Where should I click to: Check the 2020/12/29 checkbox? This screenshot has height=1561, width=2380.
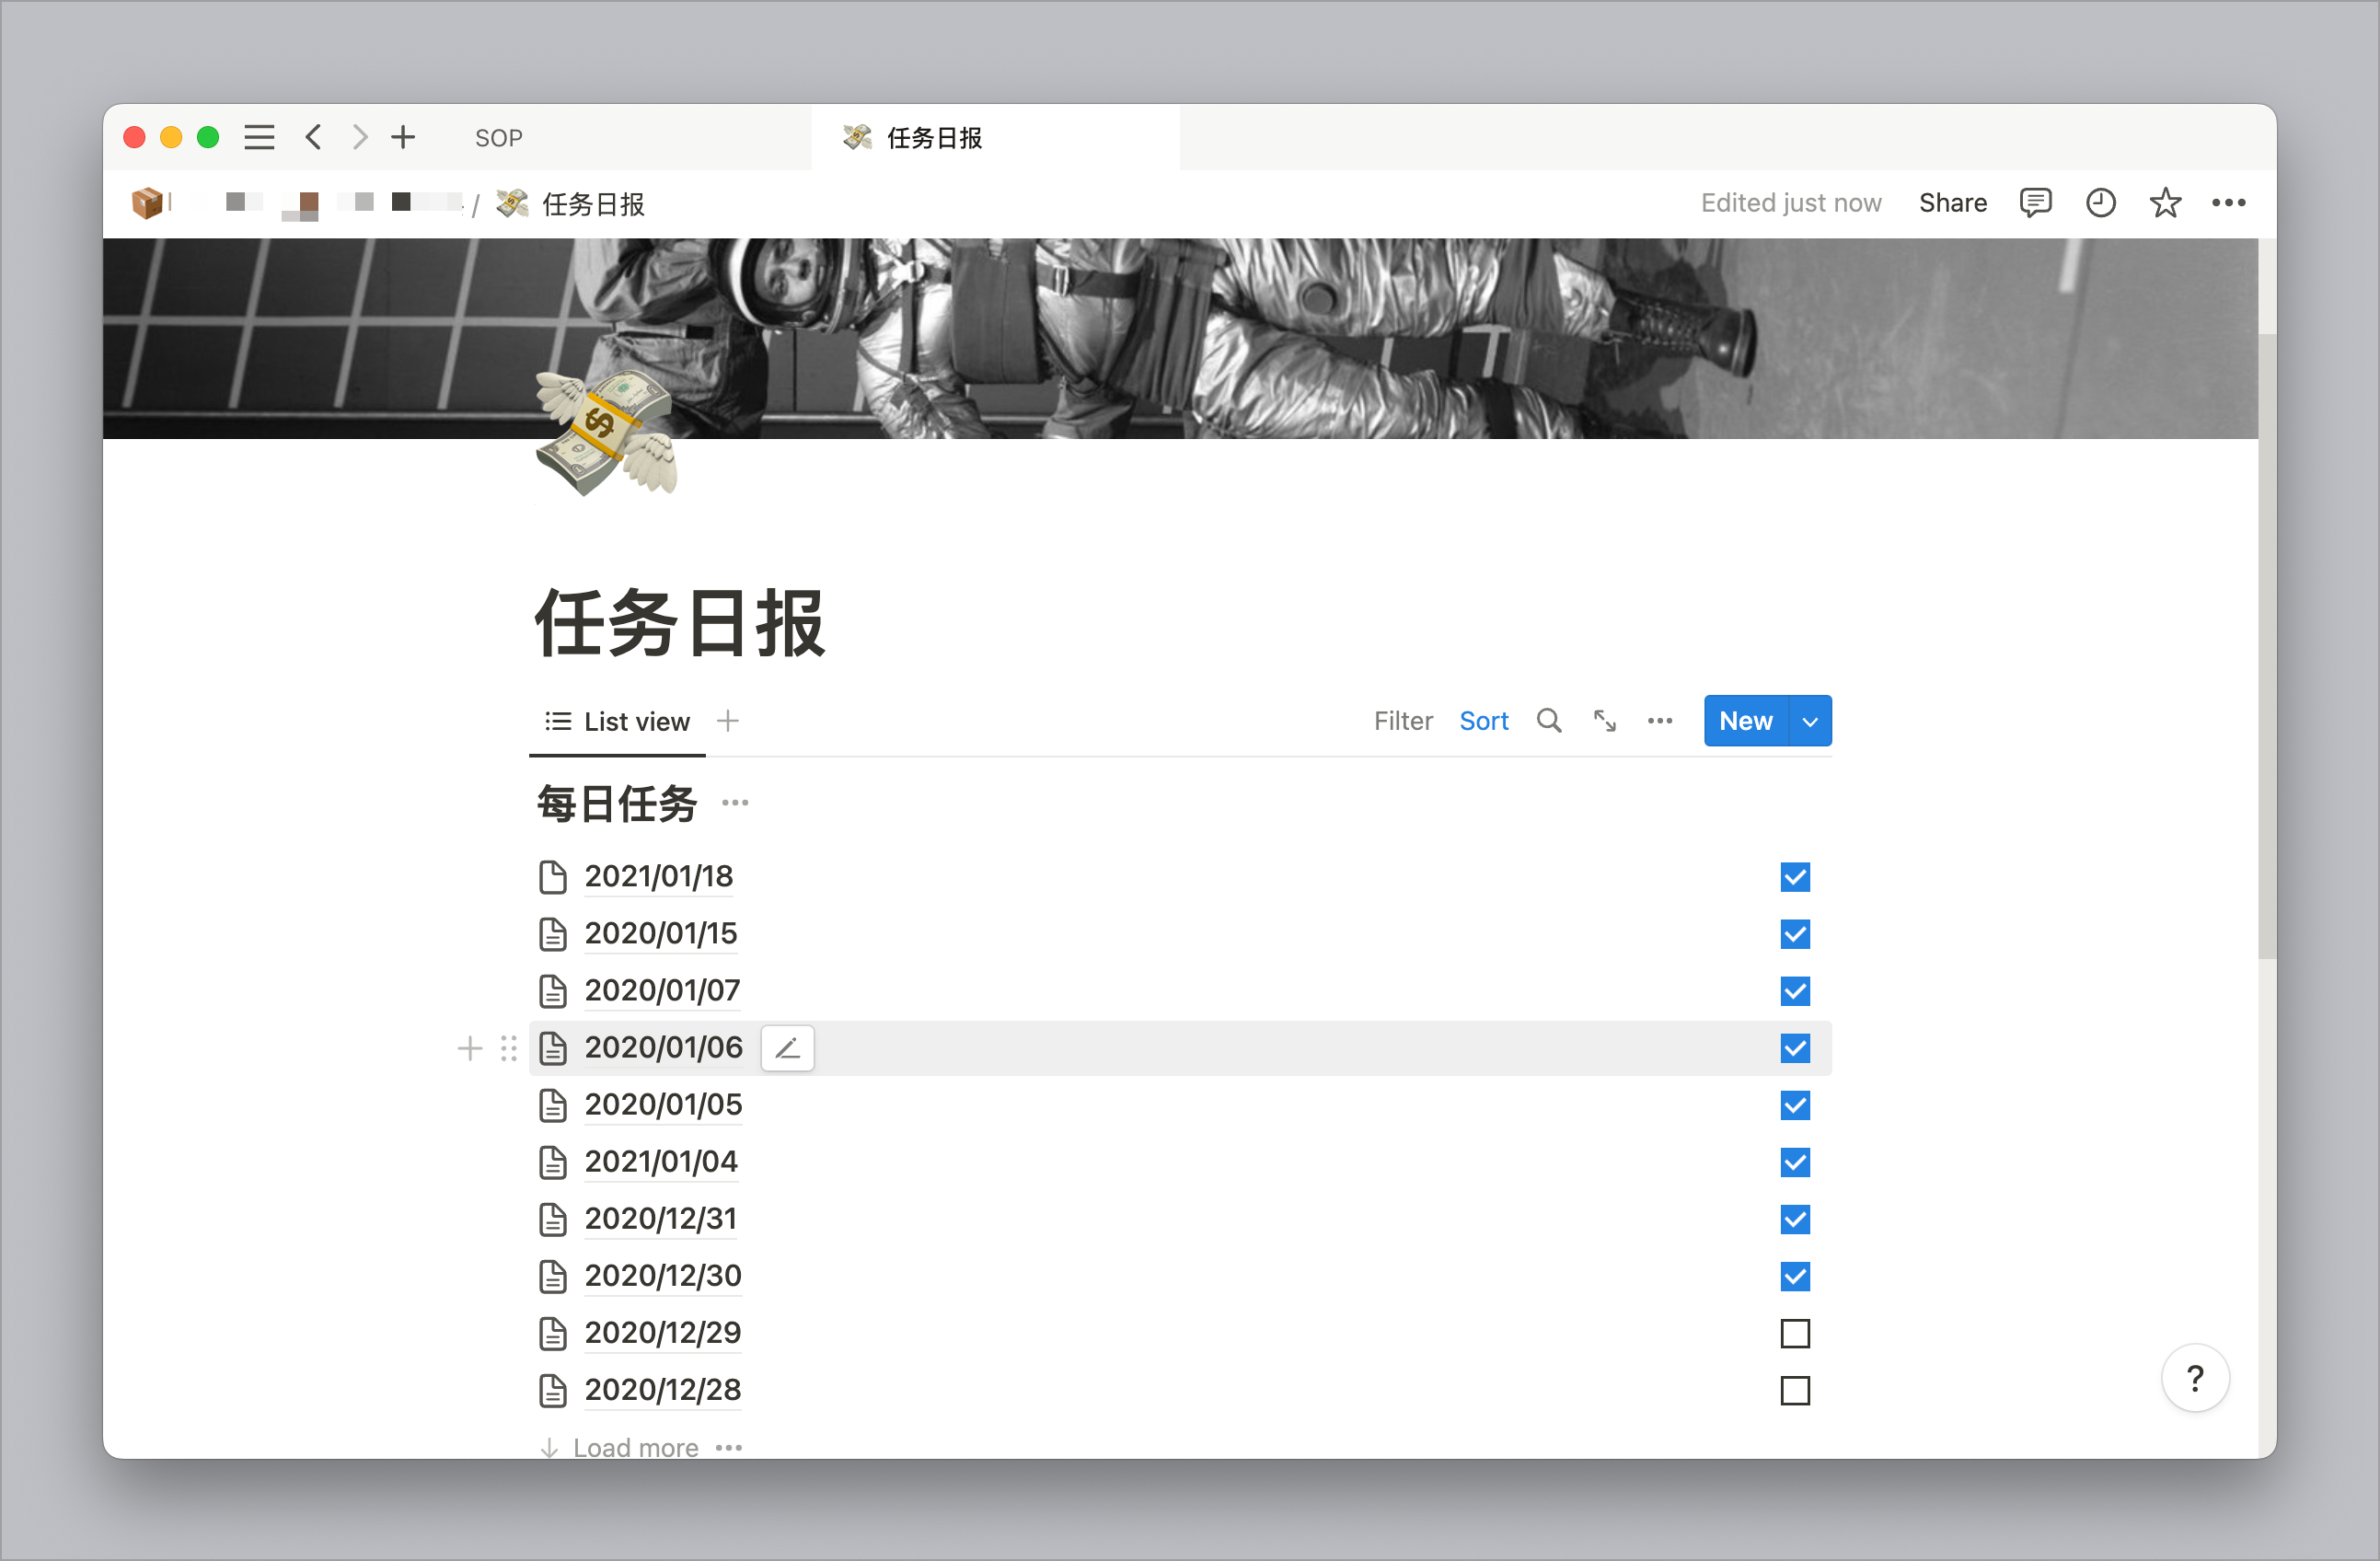click(x=1795, y=1333)
